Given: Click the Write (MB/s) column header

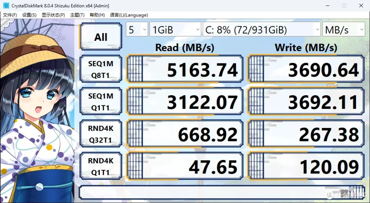Looking at the screenshot, I should (306, 48).
